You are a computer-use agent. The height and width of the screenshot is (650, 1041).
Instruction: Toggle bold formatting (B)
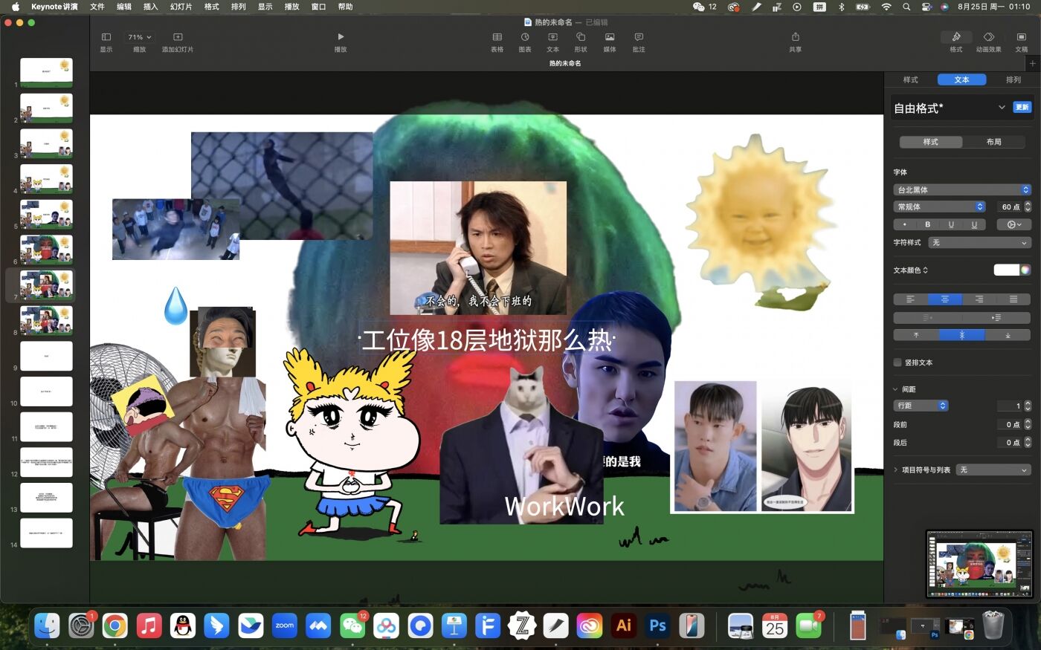pos(927,224)
